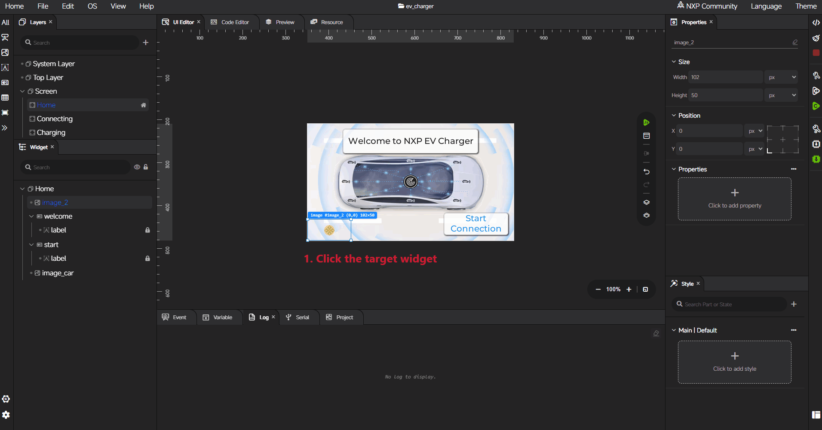The width and height of the screenshot is (822, 430).
Task: Open Y position unit dropdown
Action: pos(755,149)
